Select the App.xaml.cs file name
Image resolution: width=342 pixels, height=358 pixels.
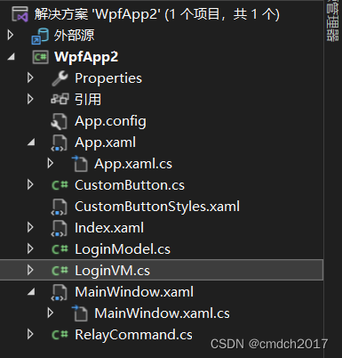(133, 164)
